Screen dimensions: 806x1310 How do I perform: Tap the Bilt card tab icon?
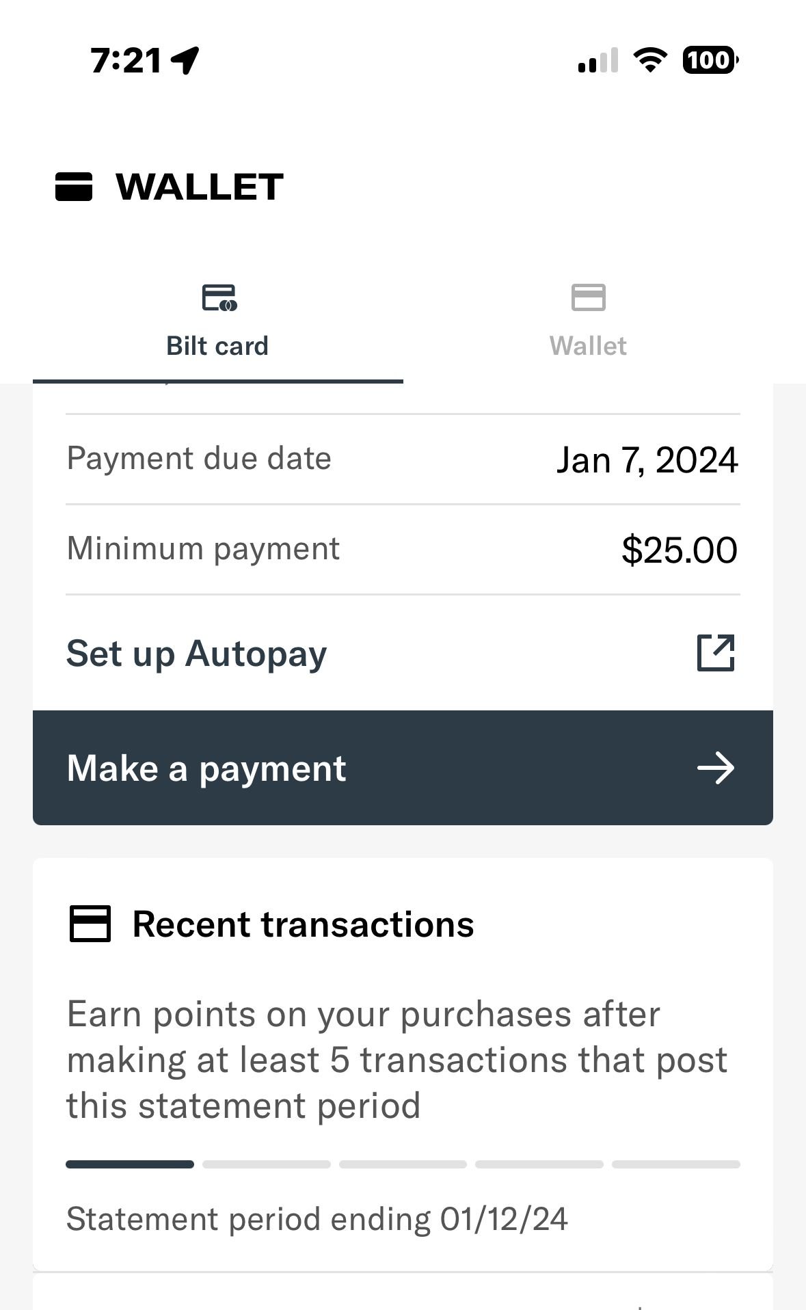[219, 298]
